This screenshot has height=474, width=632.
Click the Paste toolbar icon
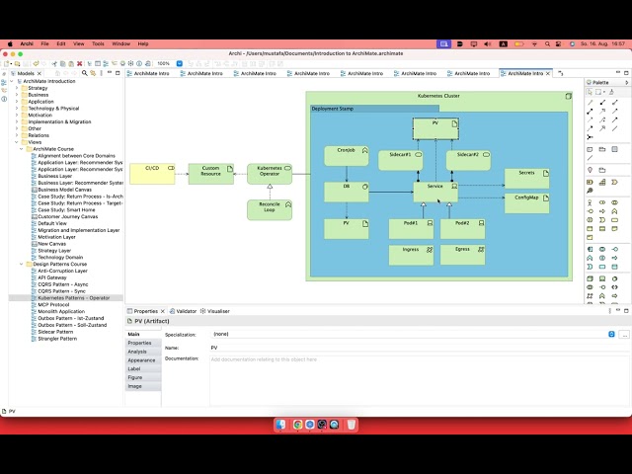(71, 63)
